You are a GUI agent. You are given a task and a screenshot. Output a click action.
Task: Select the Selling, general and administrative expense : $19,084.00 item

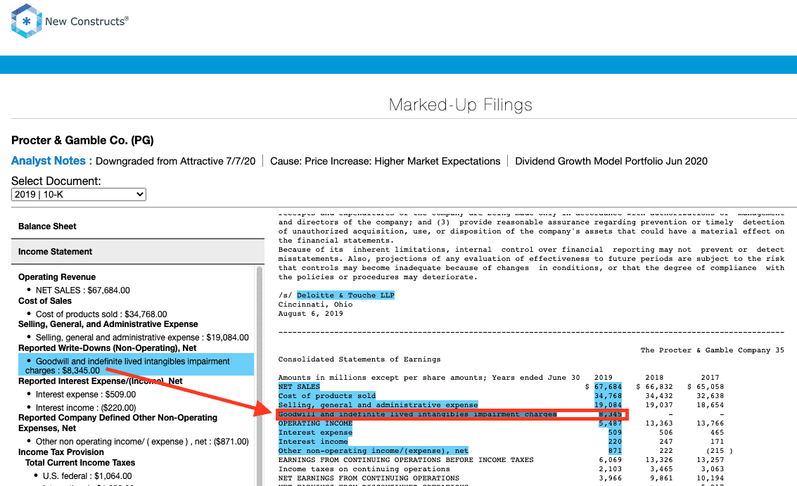(142, 338)
